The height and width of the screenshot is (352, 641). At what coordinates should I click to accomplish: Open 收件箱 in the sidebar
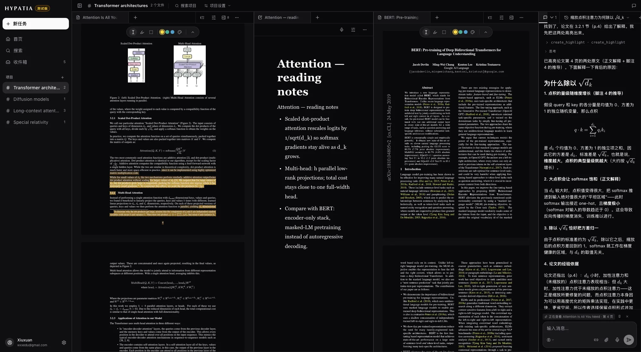point(36,62)
